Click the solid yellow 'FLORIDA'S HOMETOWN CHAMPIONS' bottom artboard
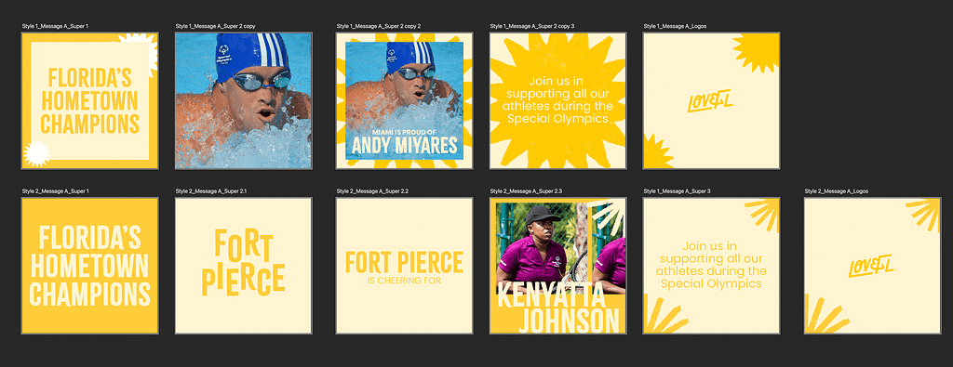The height and width of the screenshot is (367, 953). click(x=90, y=265)
